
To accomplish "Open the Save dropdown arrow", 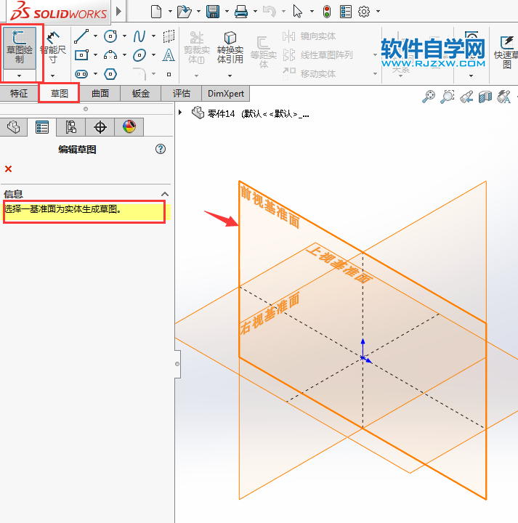I will [227, 12].
